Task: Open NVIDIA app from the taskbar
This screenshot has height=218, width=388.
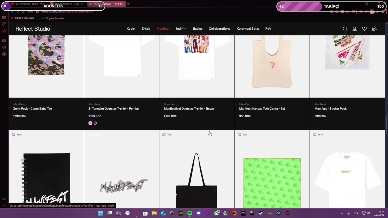Action: point(181,213)
